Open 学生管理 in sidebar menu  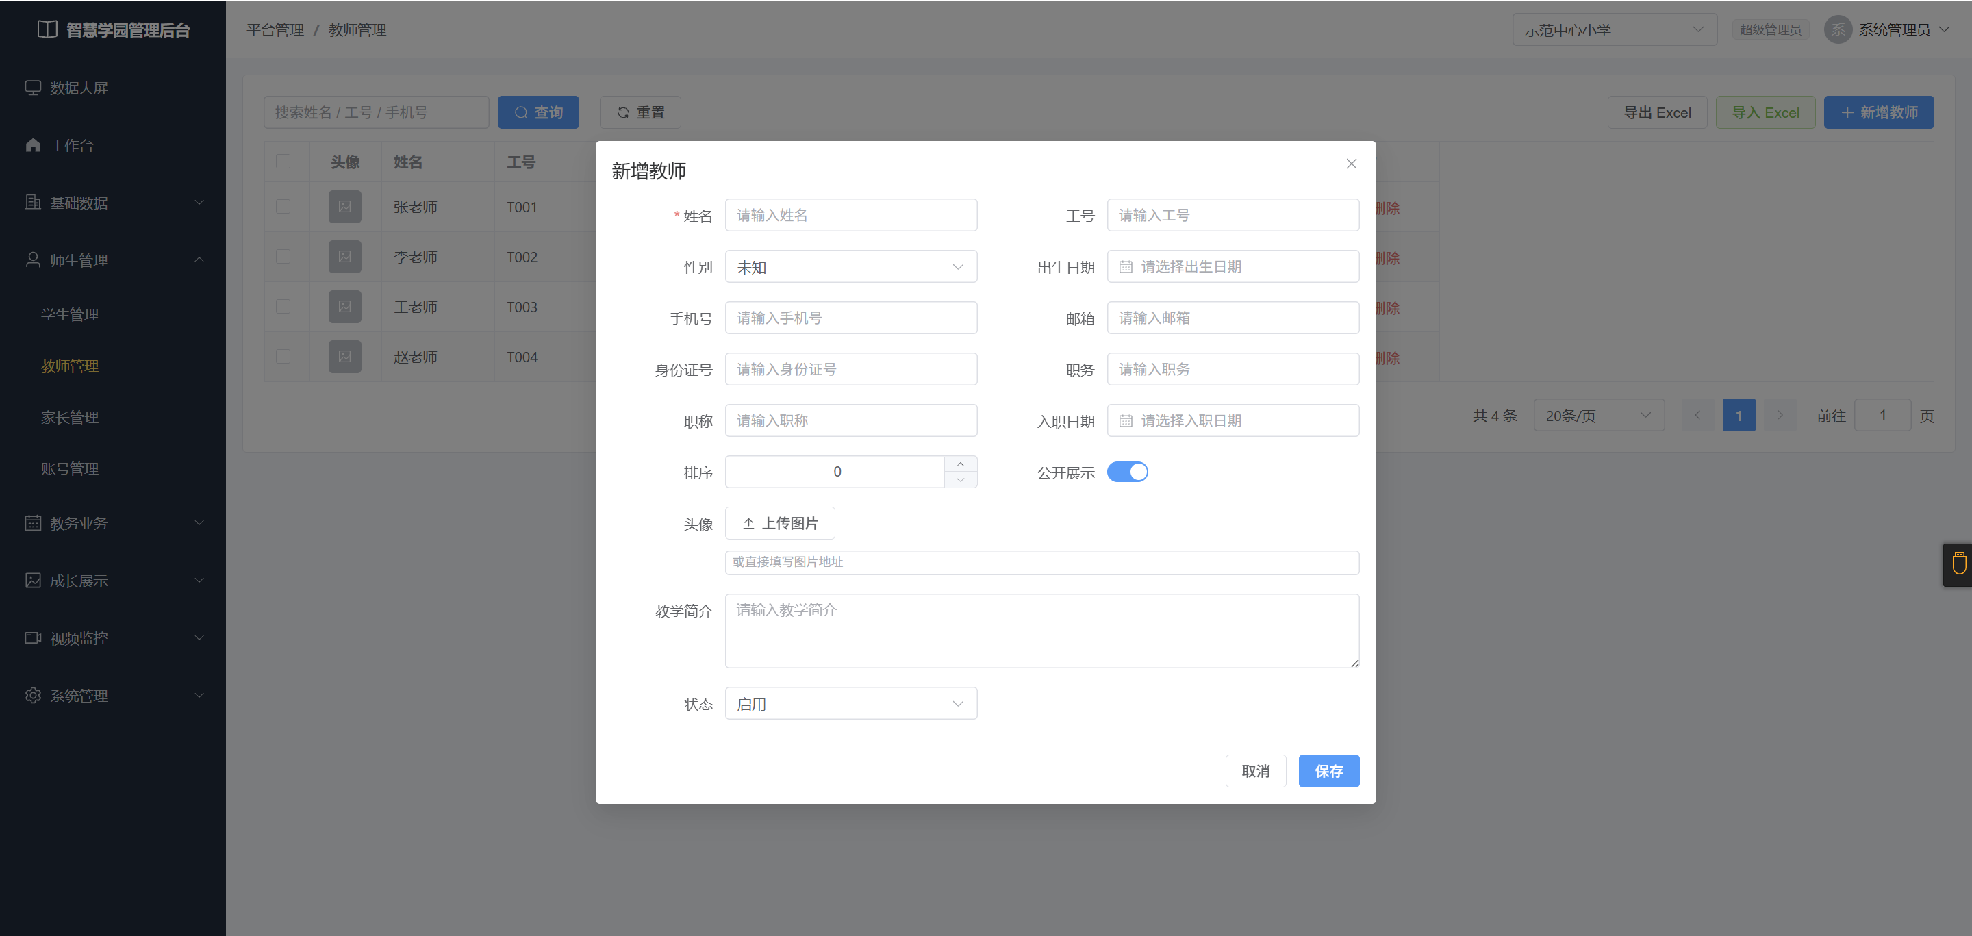[x=70, y=314]
